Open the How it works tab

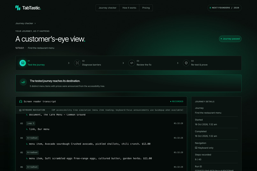point(129,8)
